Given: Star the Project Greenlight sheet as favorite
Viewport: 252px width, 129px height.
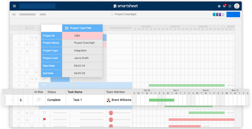Looking at the screenshot, I should [112, 14].
